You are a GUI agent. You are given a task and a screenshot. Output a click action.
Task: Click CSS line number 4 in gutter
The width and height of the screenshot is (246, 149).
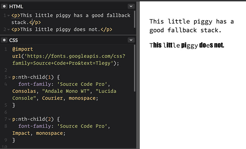click(x=6, y=84)
